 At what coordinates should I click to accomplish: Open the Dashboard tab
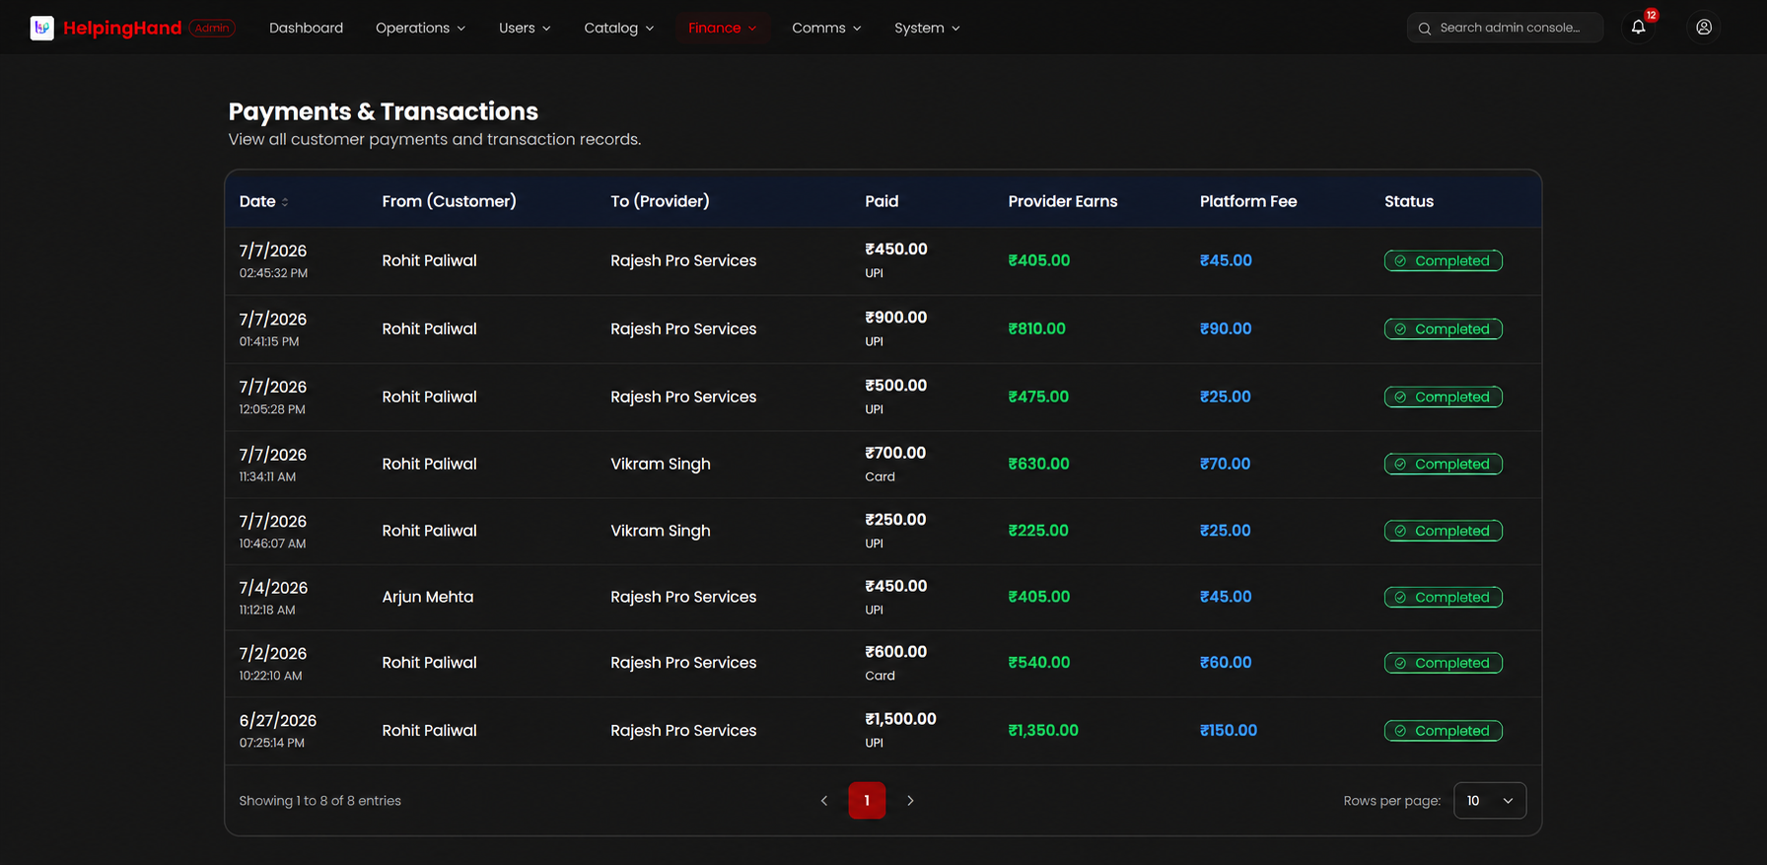(x=306, y=28)
